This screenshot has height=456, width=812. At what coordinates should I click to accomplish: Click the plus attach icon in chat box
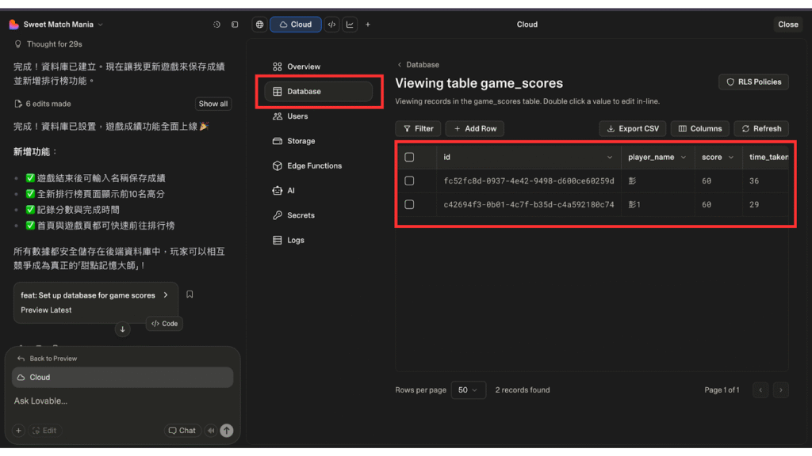(19, 431)
